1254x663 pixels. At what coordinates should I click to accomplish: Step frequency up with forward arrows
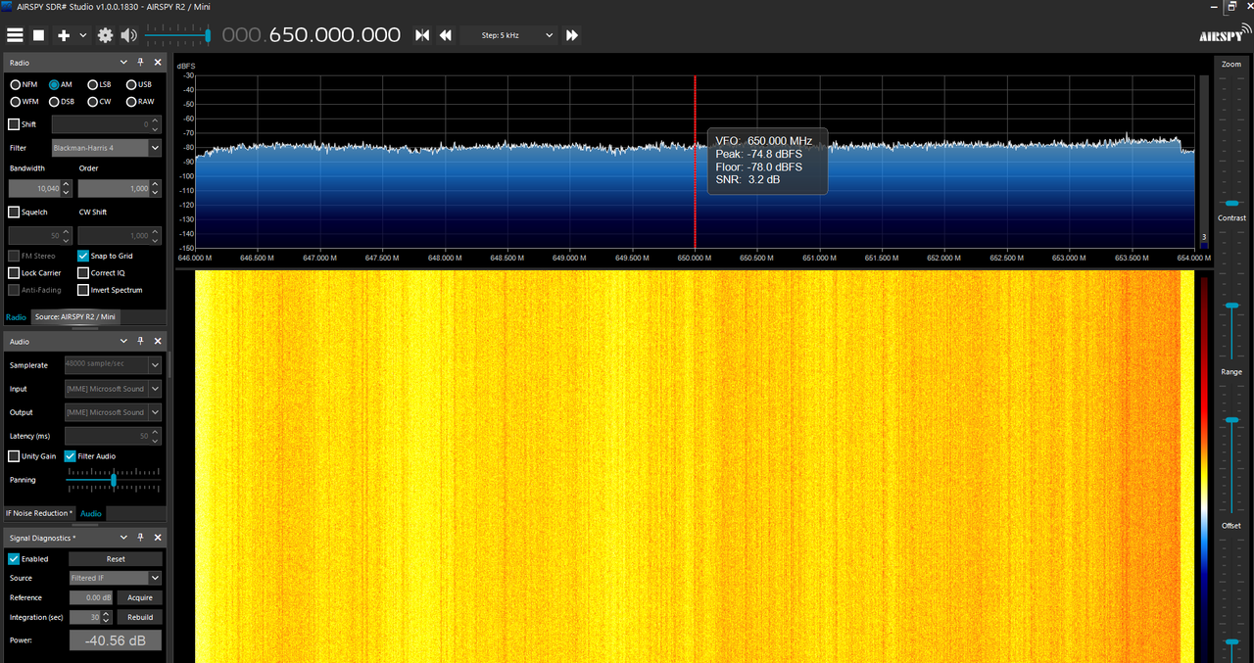[x=572, y=35]
